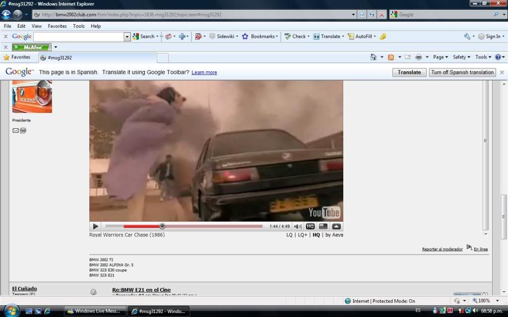Open the Favorites menu in menu bar
Viewport: 508px width, 317px height.
click(x=57, y=26)
